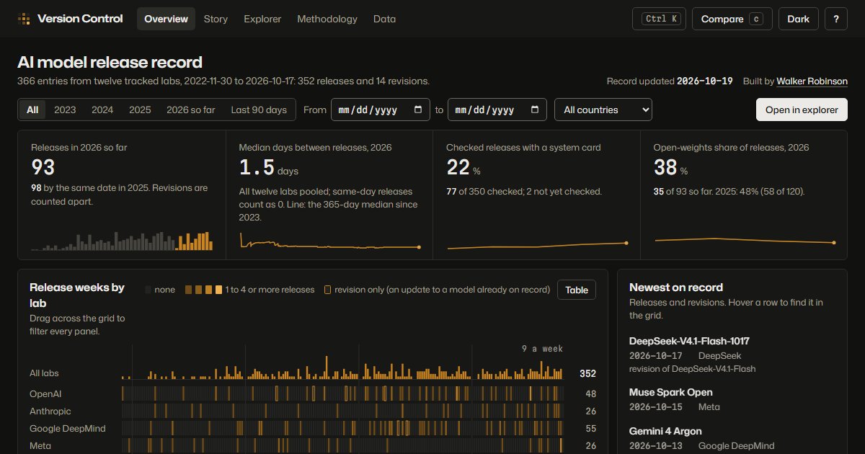
Task: Click the system card share sparkline
Action: click(537, 245)
